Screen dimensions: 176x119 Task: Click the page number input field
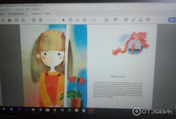[48, 20]
